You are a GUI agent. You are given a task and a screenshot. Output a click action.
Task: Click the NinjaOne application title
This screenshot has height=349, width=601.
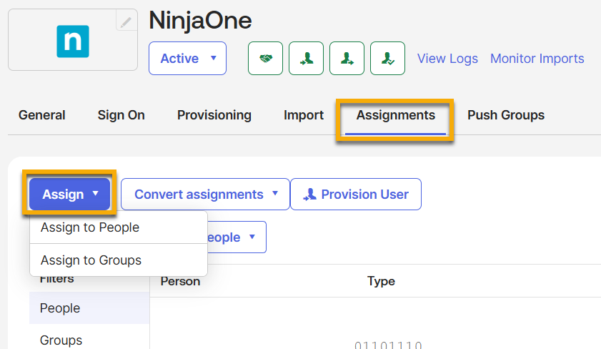pos(201,20)
